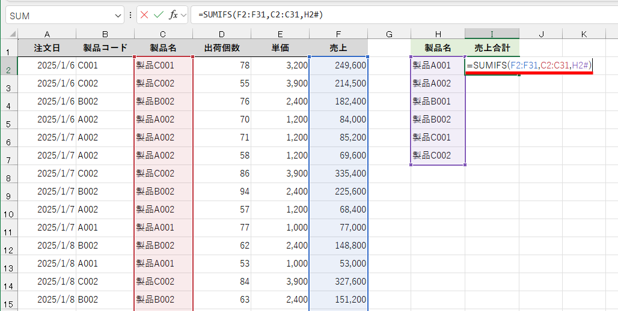Select row 15 header
This screenshot has width=618, height=311.
coord(9,300)
